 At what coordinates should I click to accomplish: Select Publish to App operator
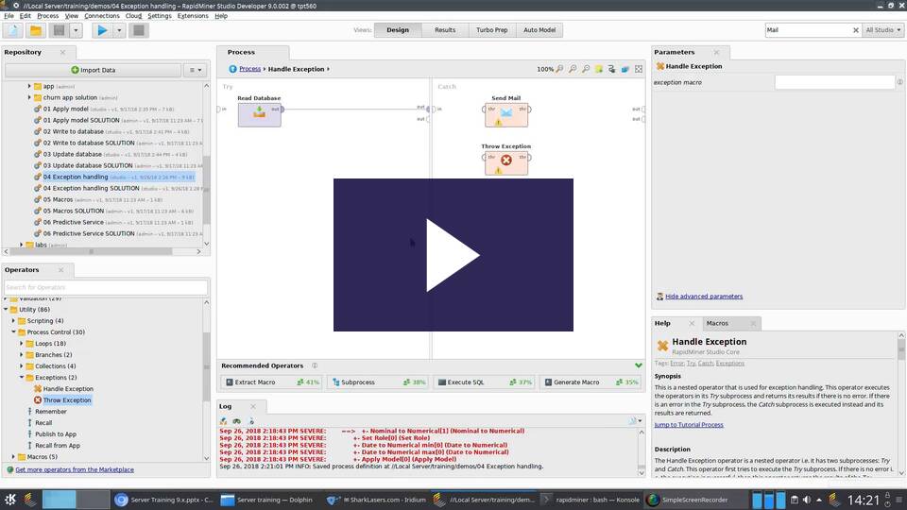click(x=56, y=434)
